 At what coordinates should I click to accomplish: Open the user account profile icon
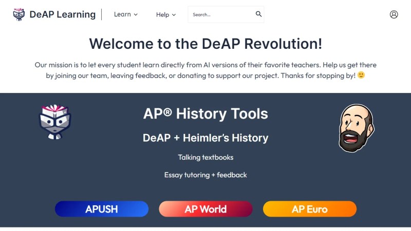[x=394, y=14]
